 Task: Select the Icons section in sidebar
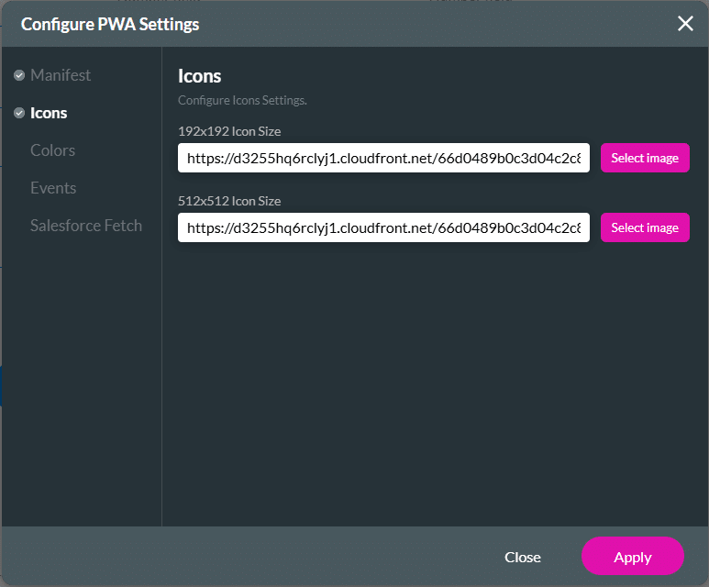49,113
